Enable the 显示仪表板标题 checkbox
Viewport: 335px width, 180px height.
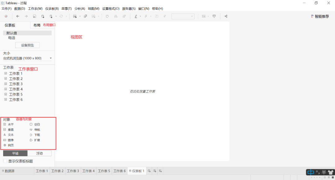5,161
